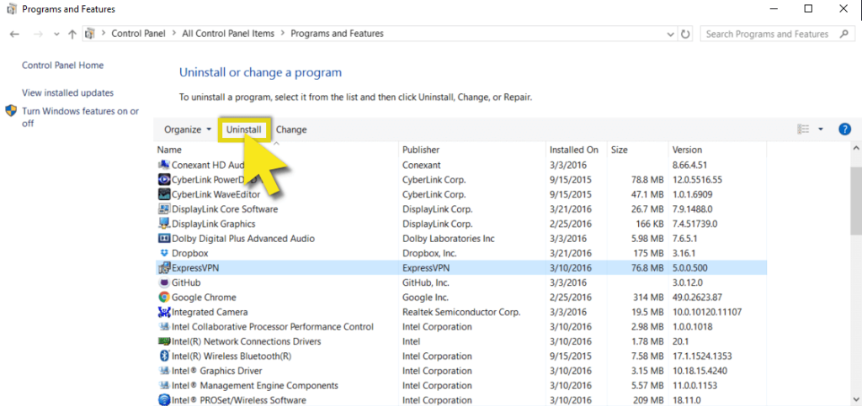Screen dimensions: 862x406
Task: Click the 76.8 MB size cell
Action: coord(647,268)
